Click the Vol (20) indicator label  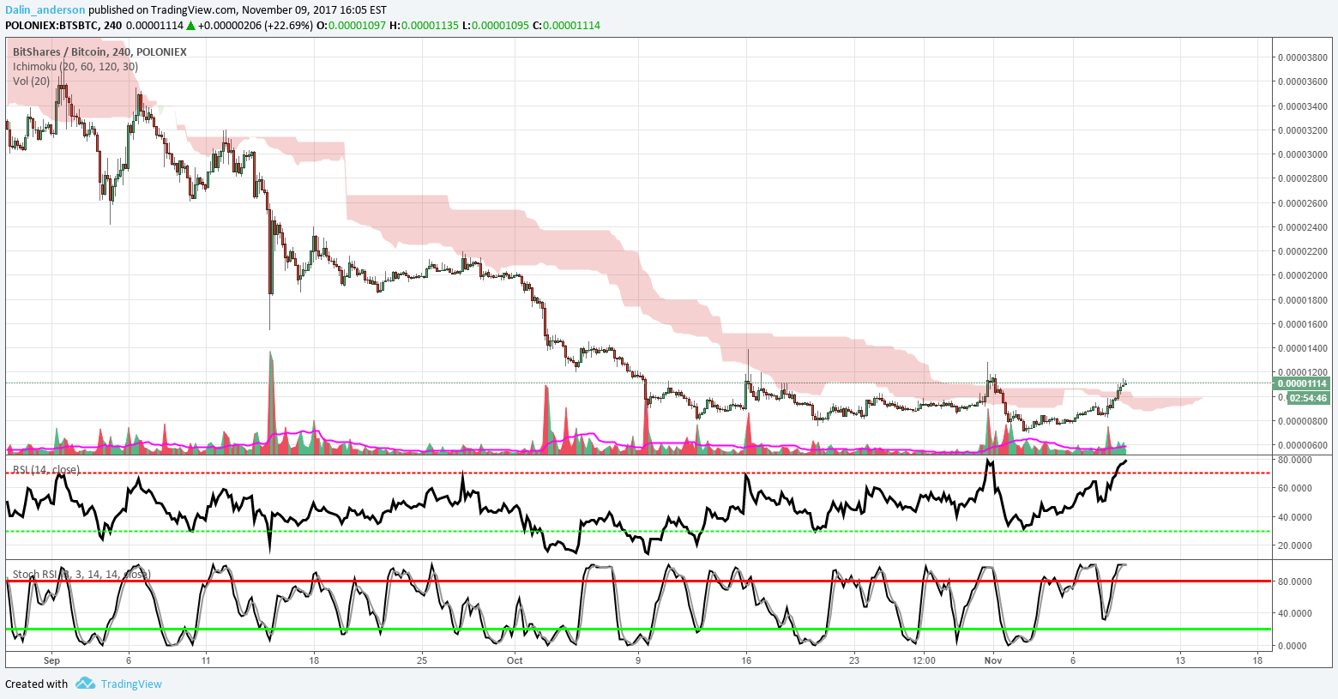[32, 81]
